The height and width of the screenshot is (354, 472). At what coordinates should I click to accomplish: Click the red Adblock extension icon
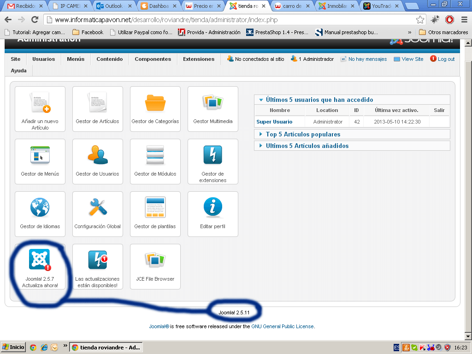click(x=449, y=20)
